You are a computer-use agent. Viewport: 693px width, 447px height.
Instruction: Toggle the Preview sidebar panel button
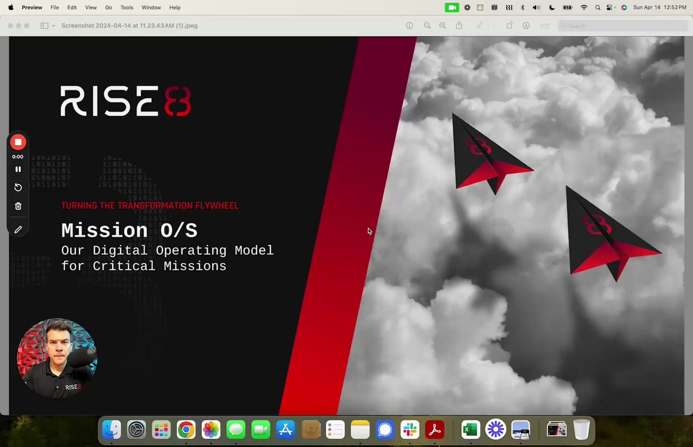(44, 26)
